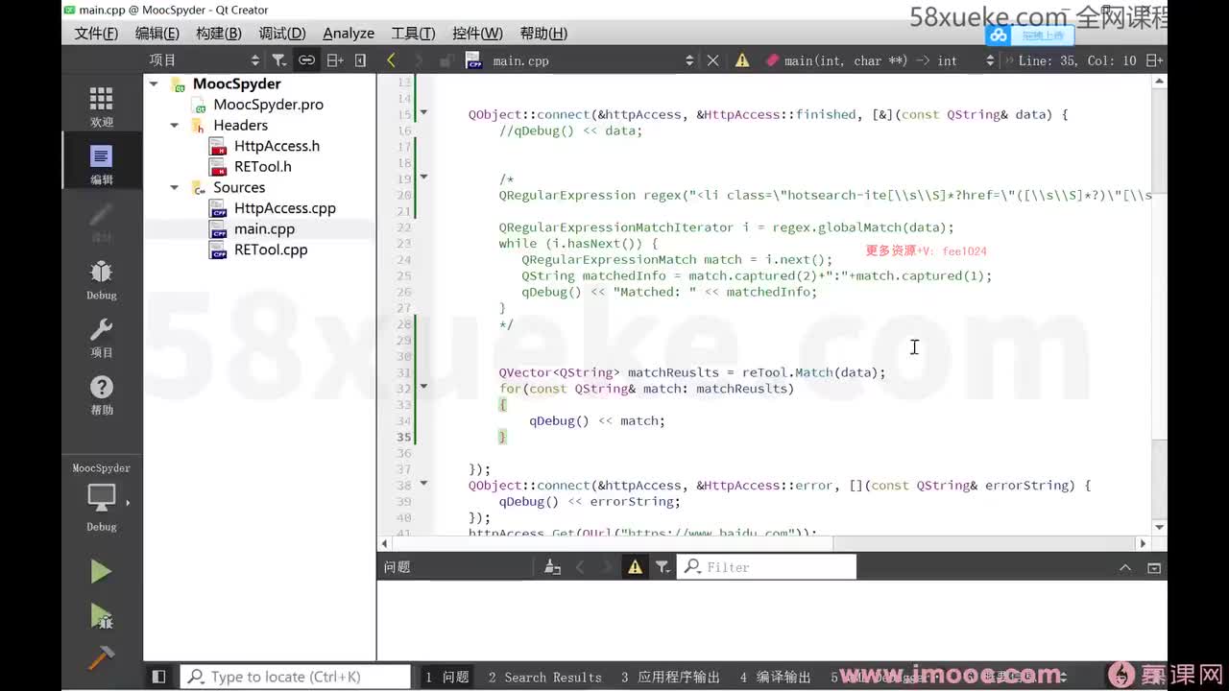Open RETool.h from Headers
This screenshot has height=691, width=1229.
point(262,166)
